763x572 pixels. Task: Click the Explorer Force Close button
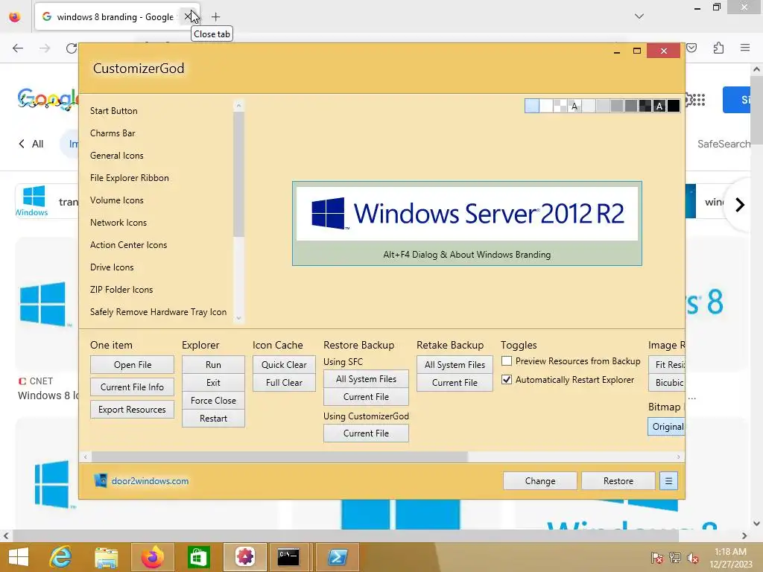[x=213, y=401]
